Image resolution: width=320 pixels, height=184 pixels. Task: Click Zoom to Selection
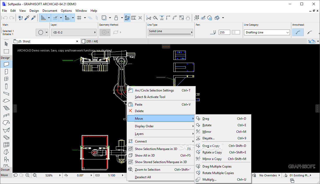tap(161, 170)
